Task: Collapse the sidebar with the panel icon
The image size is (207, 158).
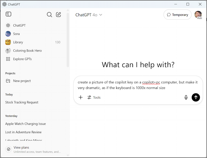Action: tap(8, 14)
